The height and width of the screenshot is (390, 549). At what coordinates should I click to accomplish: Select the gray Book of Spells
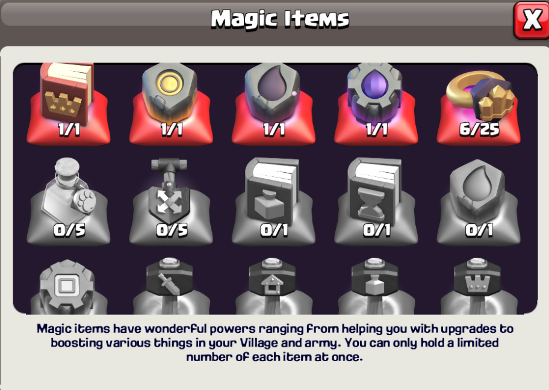click(x=273, y=192)
